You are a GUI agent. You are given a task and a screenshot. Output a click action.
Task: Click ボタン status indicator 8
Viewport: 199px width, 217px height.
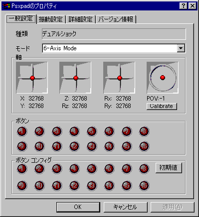(x=144, y=131)
